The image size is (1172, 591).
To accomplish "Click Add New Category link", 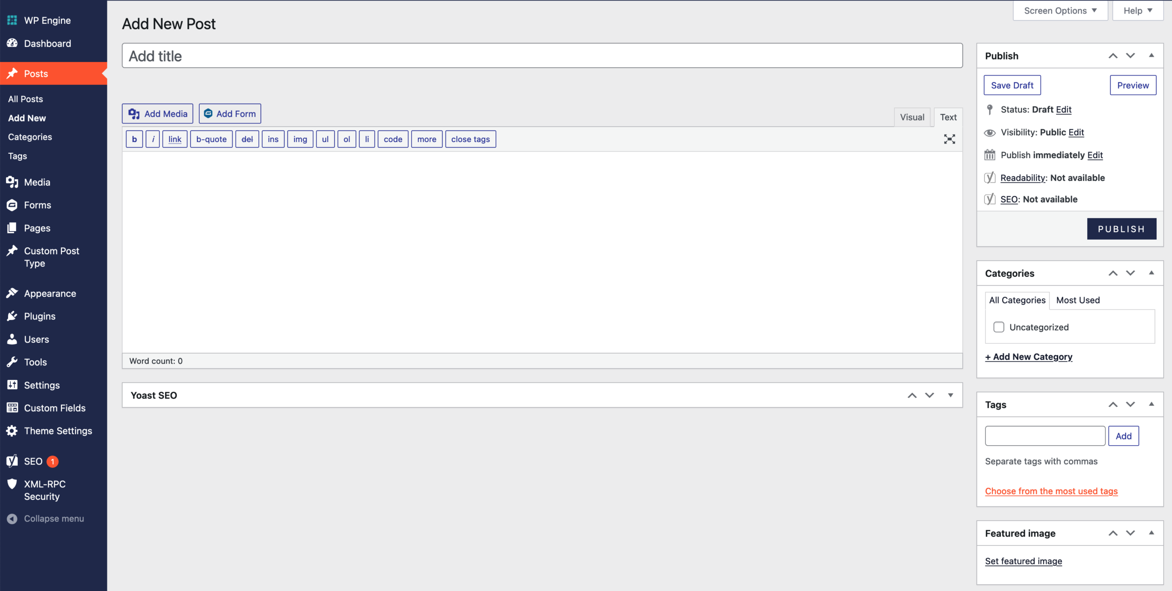I will click(1028, 356).
